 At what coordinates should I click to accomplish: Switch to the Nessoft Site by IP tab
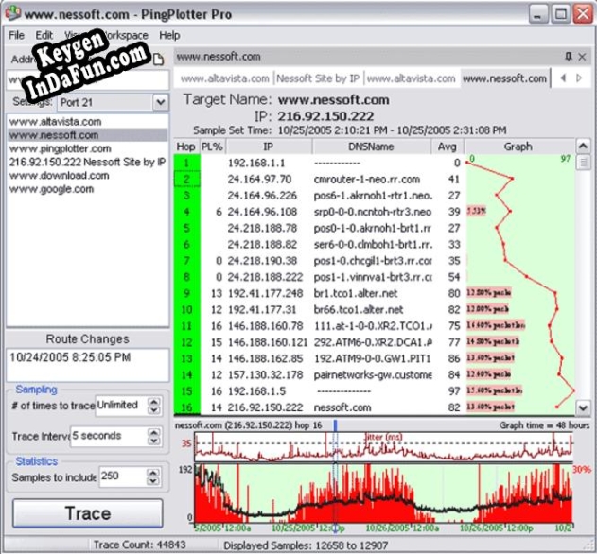coord(318,78)
